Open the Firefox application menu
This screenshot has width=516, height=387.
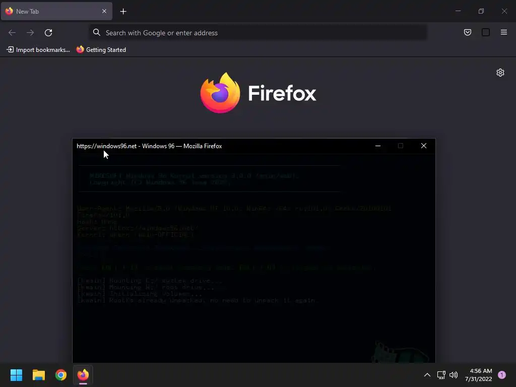point(504,32)
